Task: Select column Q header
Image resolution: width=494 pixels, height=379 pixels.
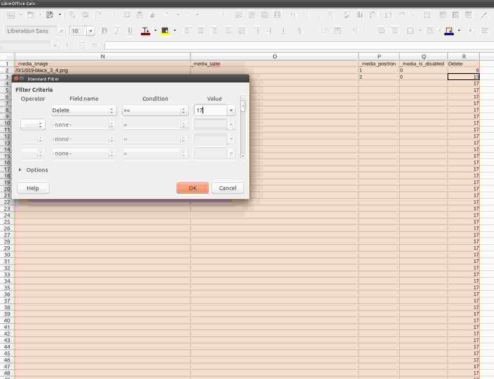Action: [424, 57]
